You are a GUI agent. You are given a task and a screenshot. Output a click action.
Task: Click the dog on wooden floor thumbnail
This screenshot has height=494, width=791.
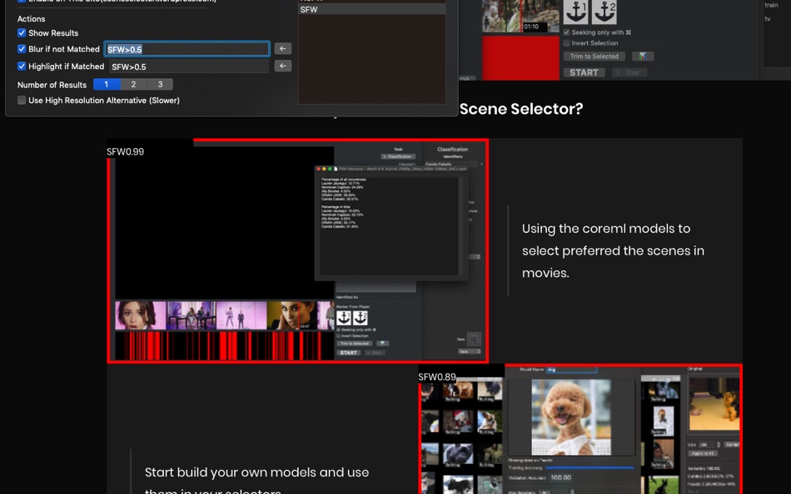point(714,403)
